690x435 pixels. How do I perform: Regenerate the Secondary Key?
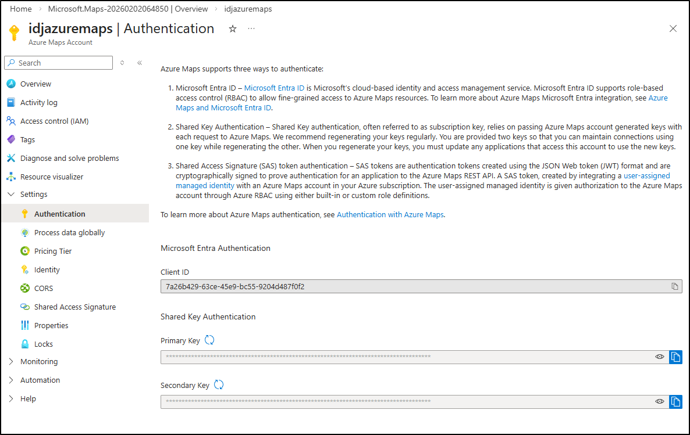[x=219, y=384]
